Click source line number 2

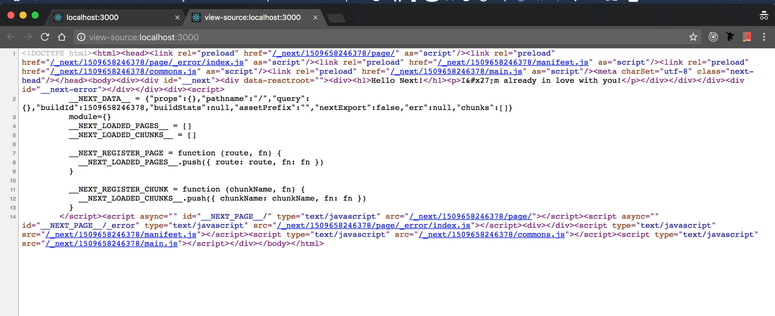click(14, 99)
